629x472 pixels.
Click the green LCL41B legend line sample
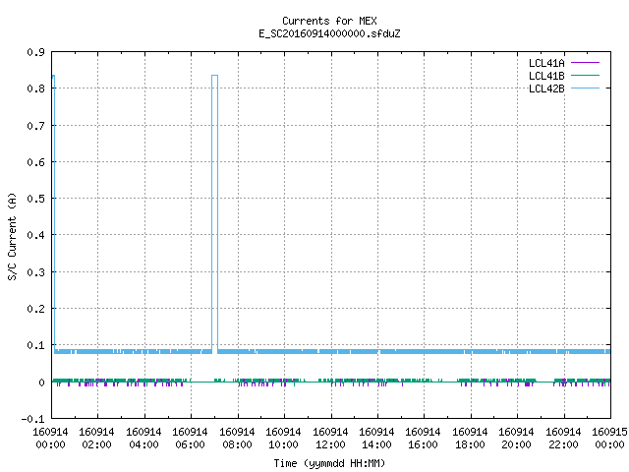(x=585, y=76)
